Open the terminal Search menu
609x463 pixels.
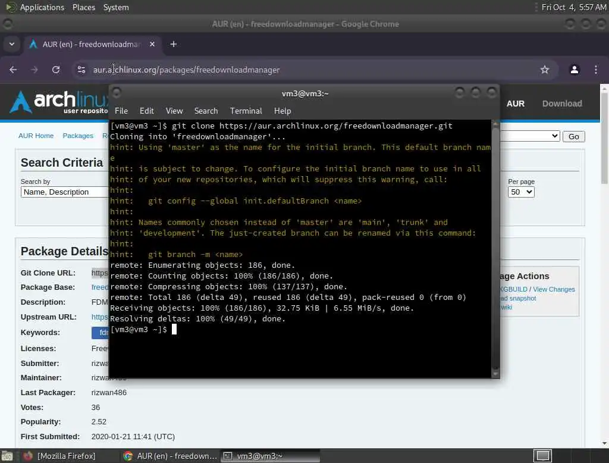pos(206,111)
